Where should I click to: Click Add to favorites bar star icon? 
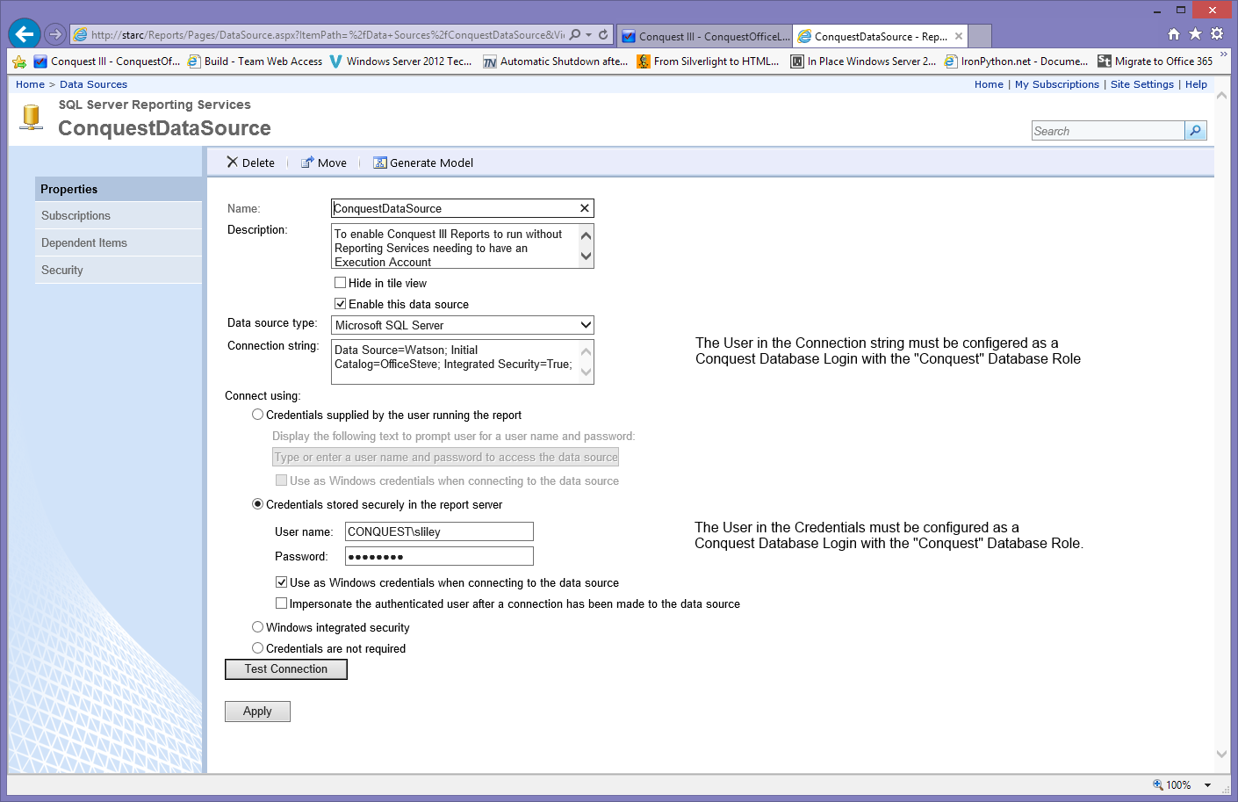pos(19,61)
